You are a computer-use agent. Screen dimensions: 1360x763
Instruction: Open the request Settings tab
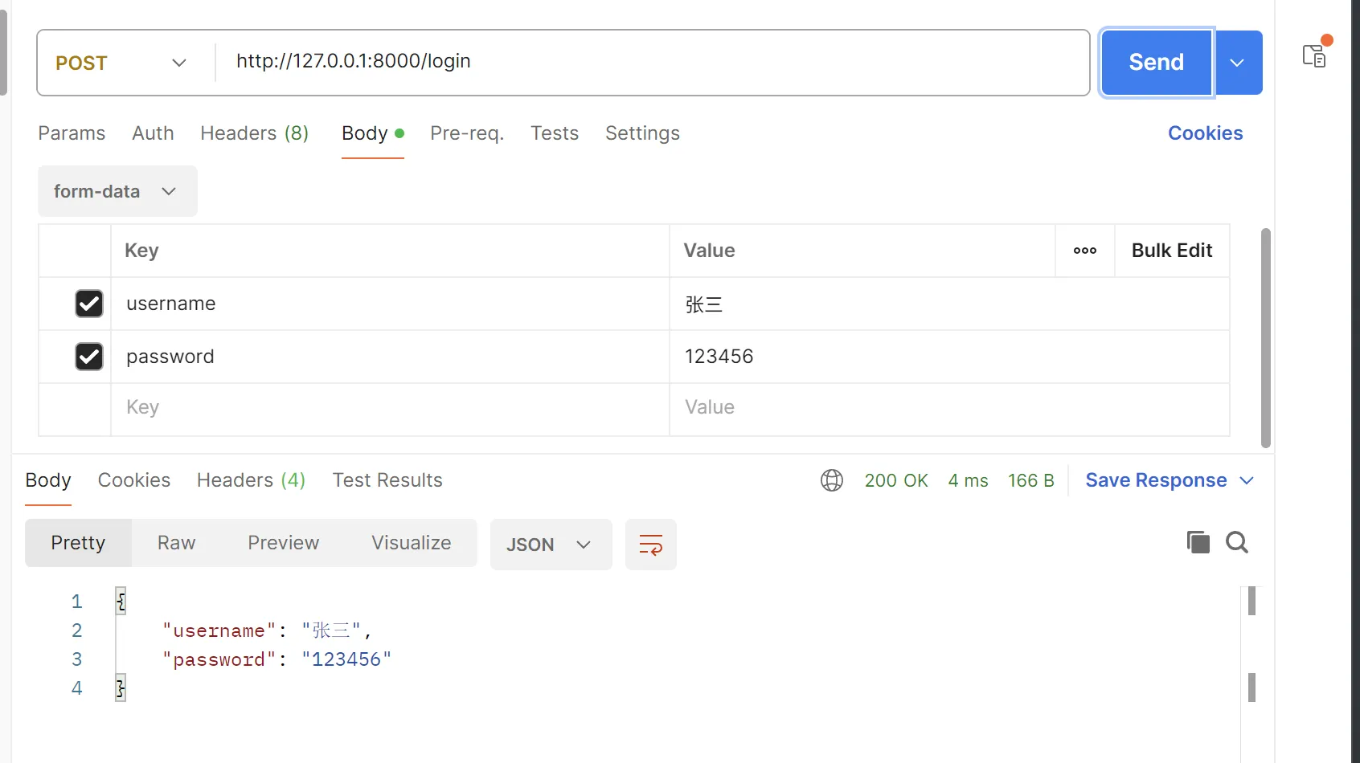pyautogui.click(x=642, y=133)
